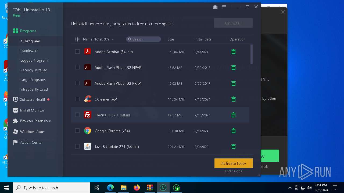Click trash icon for Adobe Flash Player 32 NPAPI

234,68
